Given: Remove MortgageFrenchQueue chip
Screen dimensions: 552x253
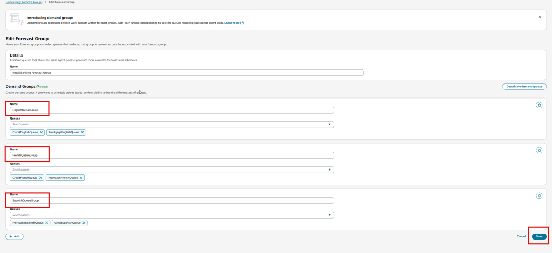Looking at the screenshot, I should click(81, 178).
